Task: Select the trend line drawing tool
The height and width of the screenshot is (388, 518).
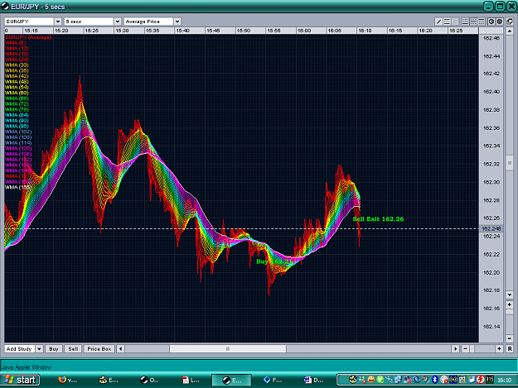Action: point(438,22)
